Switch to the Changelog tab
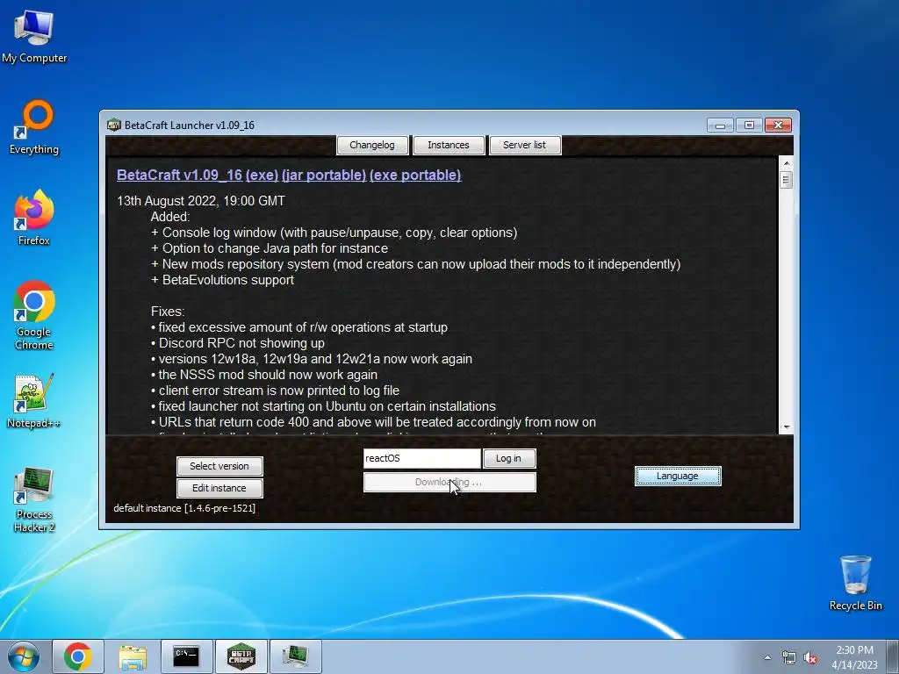This screenshot has height=674, width=899. point(372,145)
